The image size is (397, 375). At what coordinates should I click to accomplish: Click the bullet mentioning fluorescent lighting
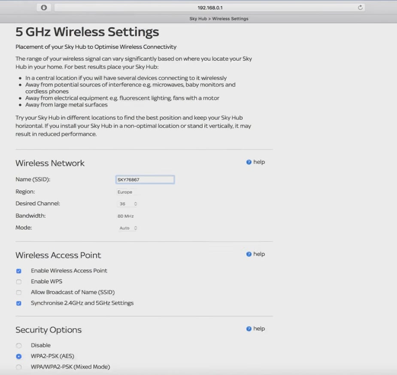122,98
